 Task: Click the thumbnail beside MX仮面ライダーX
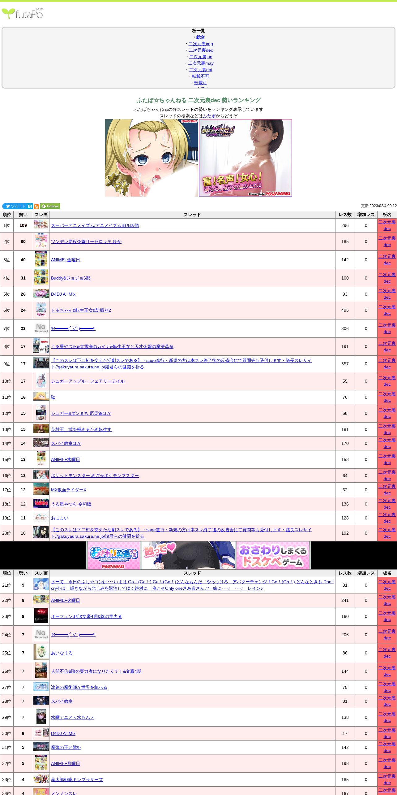pos(41,489)
